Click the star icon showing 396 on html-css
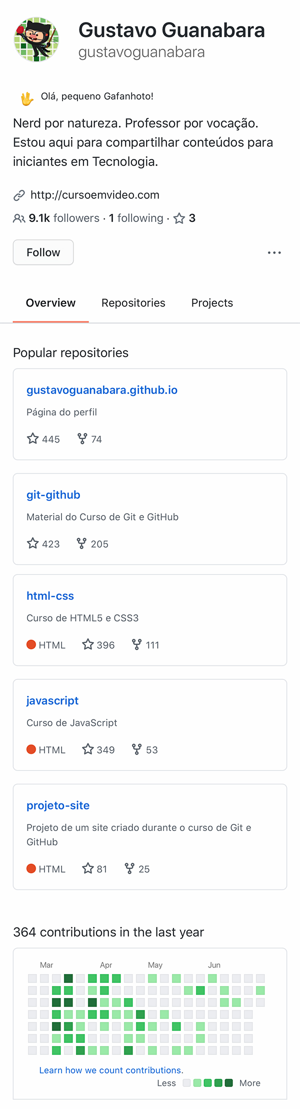The image size is (300, 1109). coord(88,644)
